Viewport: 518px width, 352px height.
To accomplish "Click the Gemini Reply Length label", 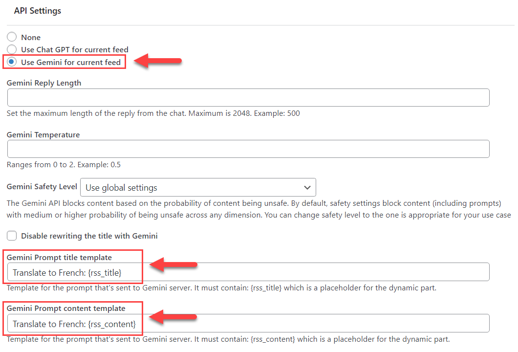I will [x=44, y=83].
